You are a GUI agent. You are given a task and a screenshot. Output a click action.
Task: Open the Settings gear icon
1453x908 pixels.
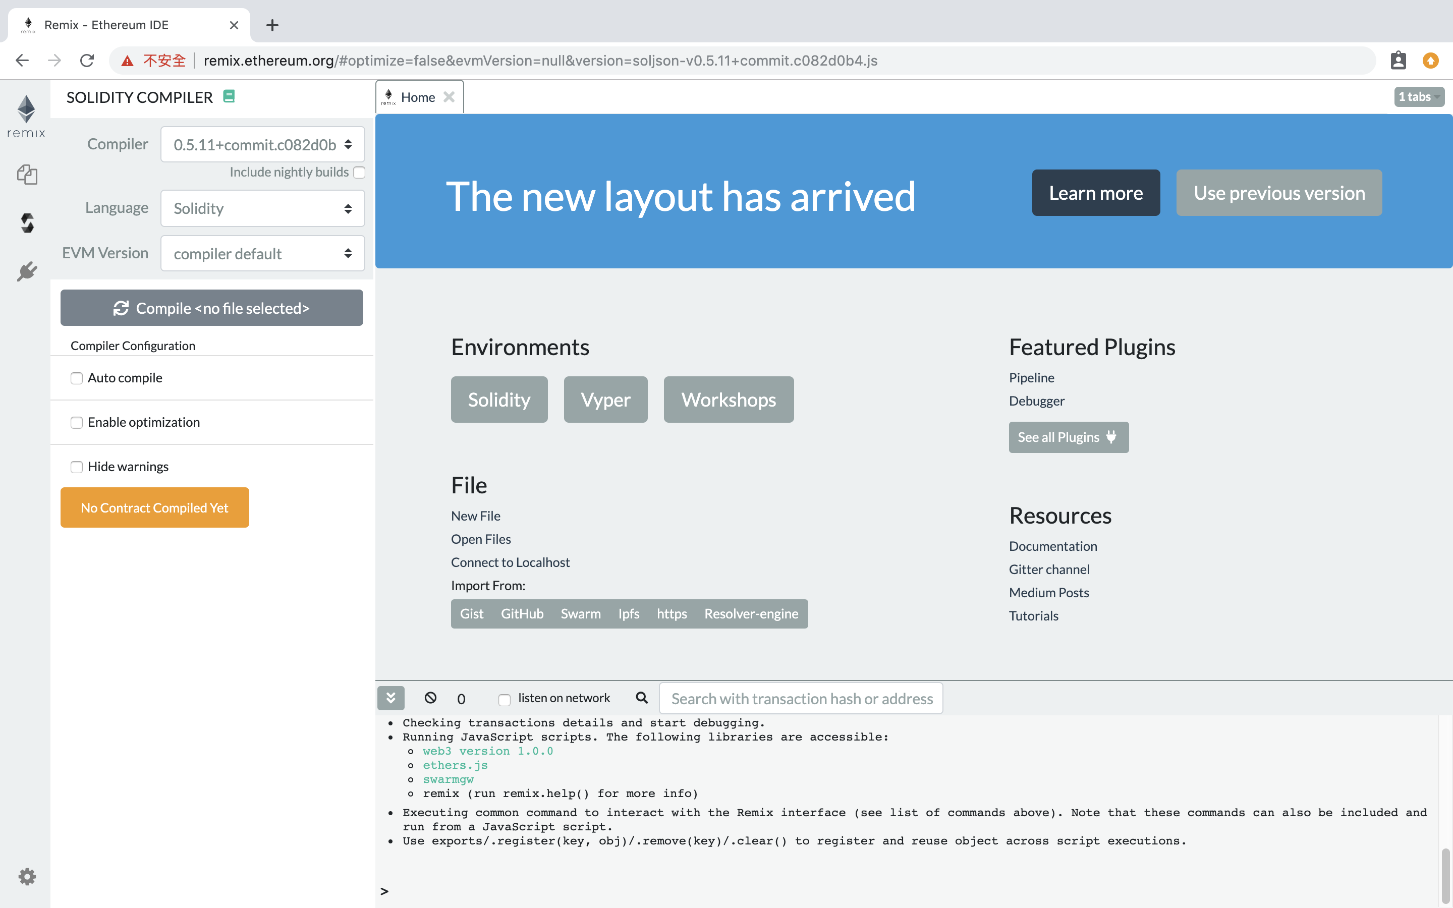coord(27,876)
